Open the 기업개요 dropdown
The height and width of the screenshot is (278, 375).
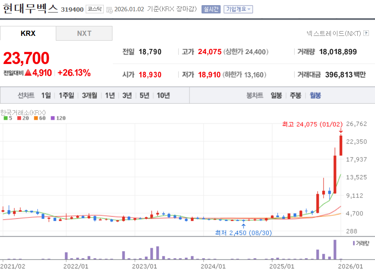coord(238,10)
